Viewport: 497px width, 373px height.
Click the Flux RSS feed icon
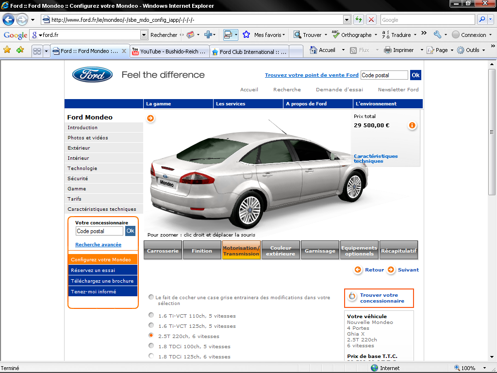point(353,50)
